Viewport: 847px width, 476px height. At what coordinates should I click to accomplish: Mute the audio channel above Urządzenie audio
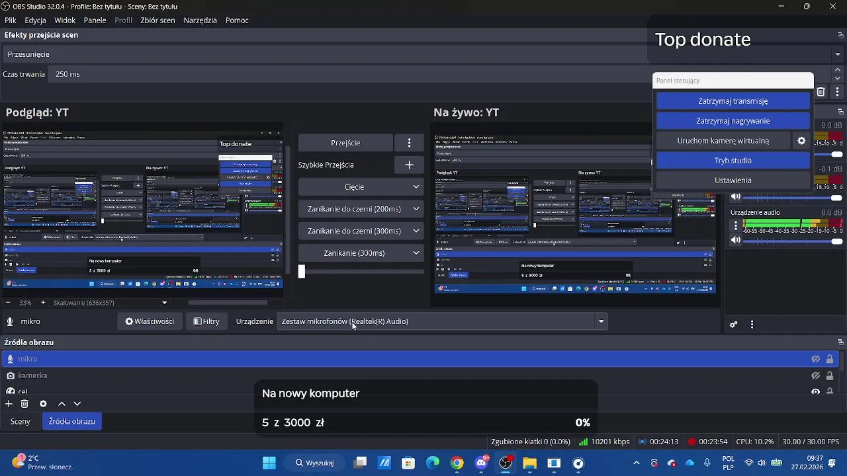736,197
